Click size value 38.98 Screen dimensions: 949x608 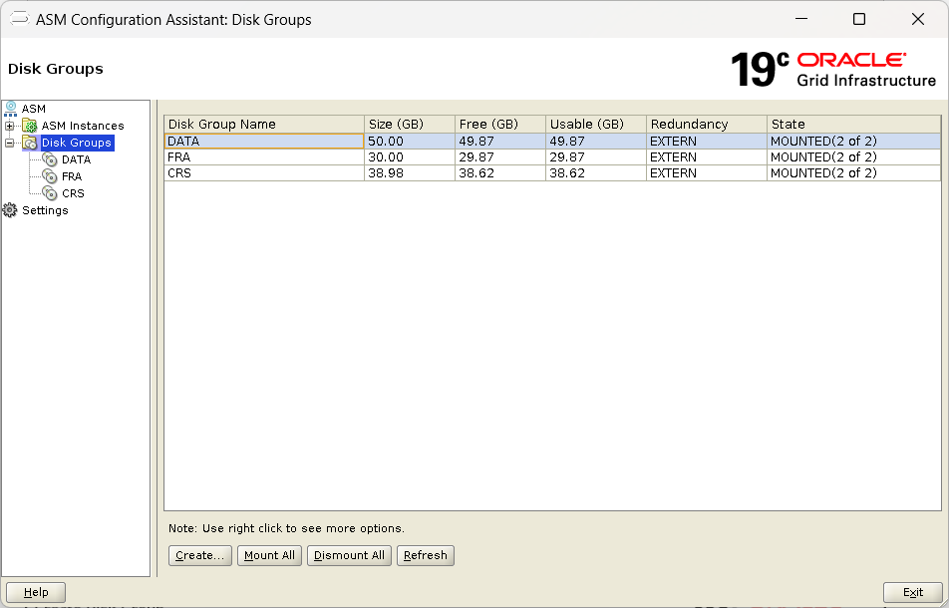(x=410, y=173)
